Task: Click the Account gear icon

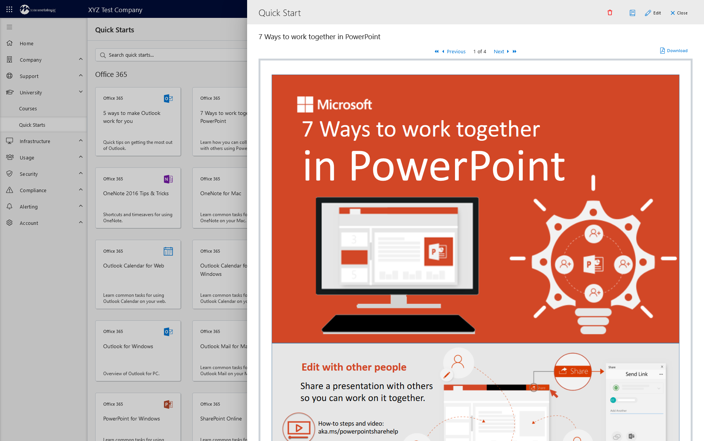Action: pyautogui.click(x=10, y=223)
